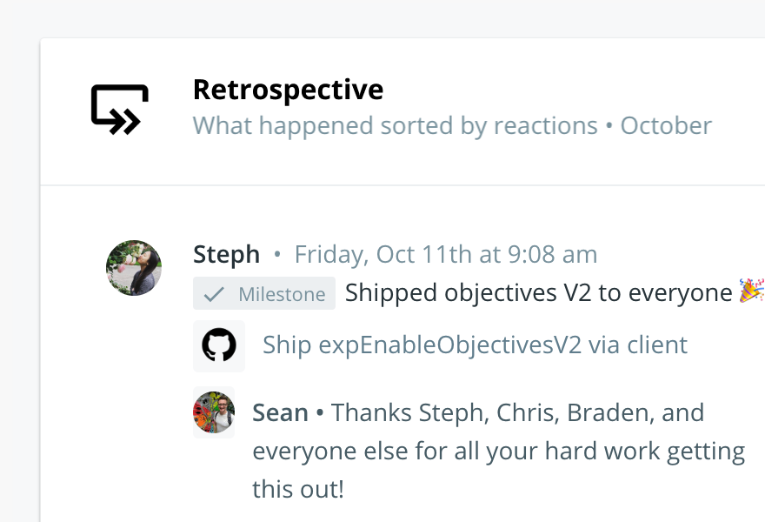Select October in the Retrospective subtitle
Image resolution: width=765 pixels, height=522 pixels.
click(x=666, y=126)
